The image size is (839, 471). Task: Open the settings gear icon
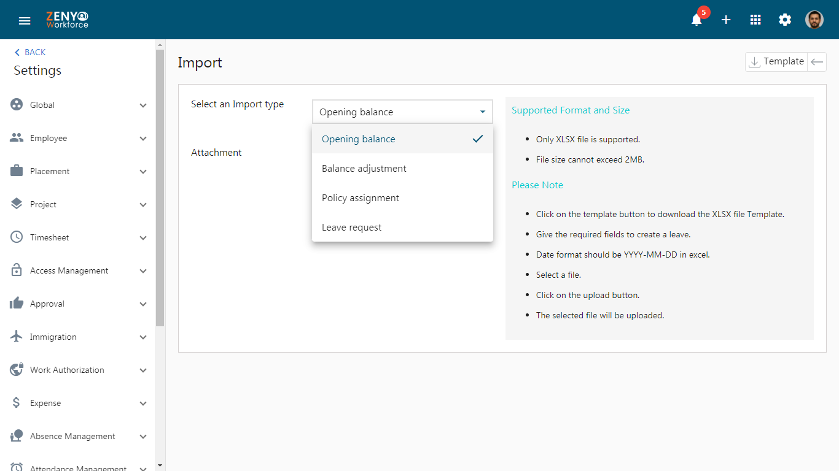pos(785,20)
